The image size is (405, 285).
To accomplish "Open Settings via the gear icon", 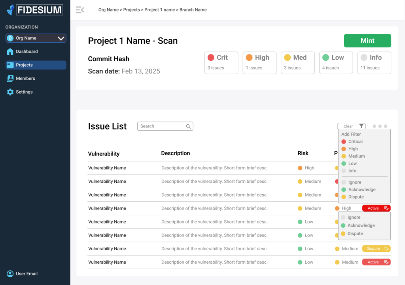I will click(x=10, y=92).
